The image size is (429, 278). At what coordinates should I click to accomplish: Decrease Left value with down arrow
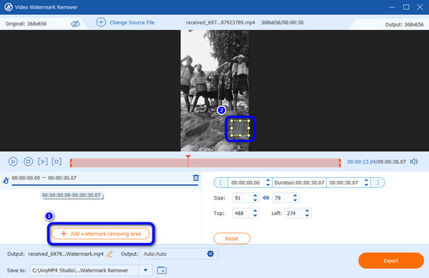[307, 216]
